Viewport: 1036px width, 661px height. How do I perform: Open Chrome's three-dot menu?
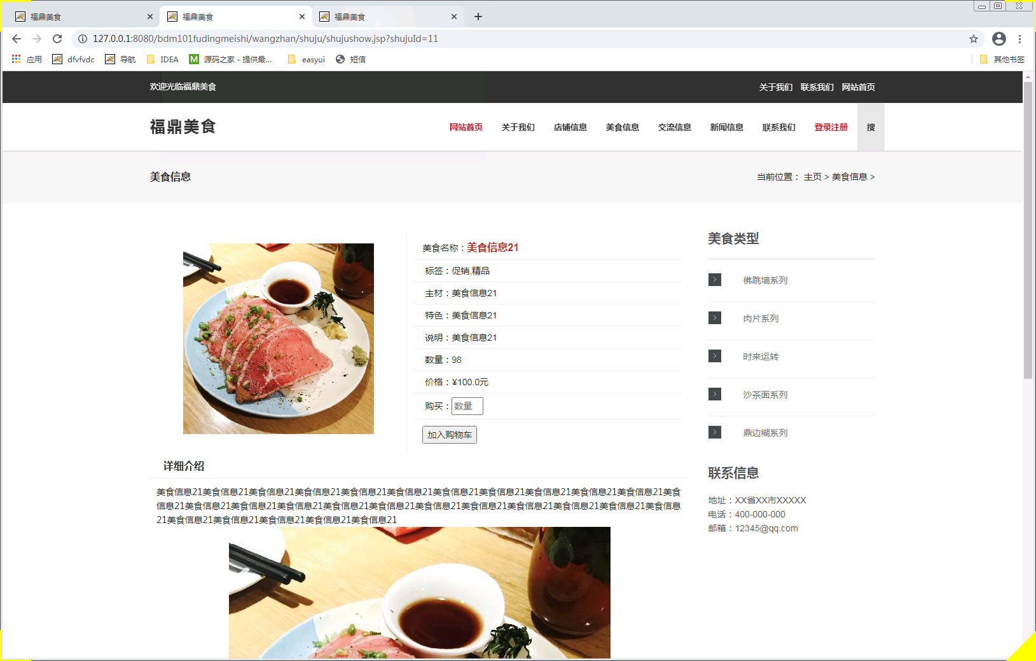pyautogui.click(x=1019, y=39)
